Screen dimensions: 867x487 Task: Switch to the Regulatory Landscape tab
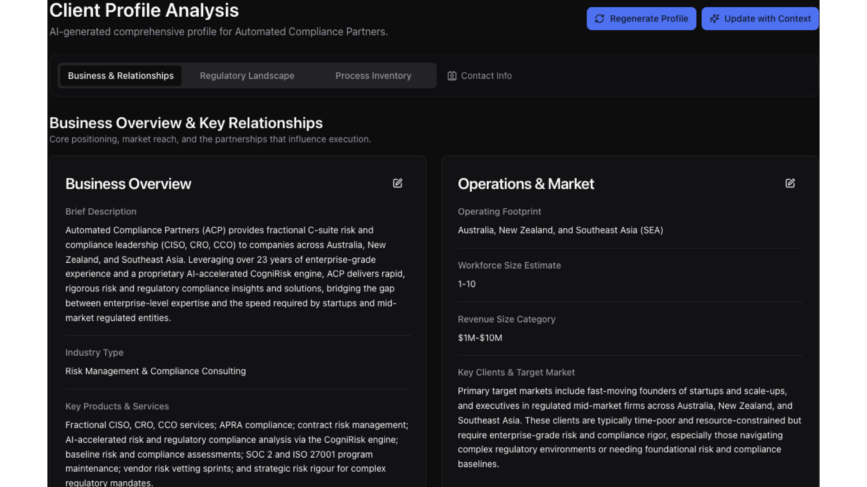[247, 75]
